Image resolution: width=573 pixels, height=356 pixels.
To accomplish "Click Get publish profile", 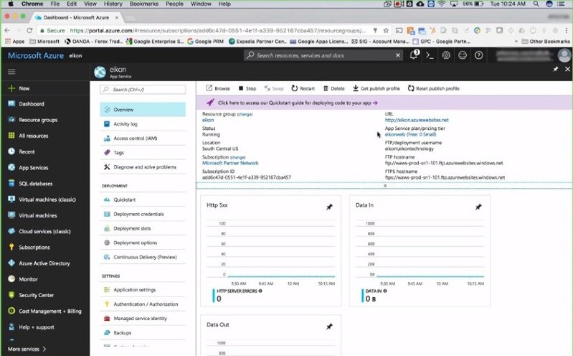I will [x=377, y=88].
